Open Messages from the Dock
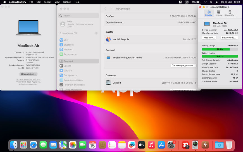 pos(43,145)
